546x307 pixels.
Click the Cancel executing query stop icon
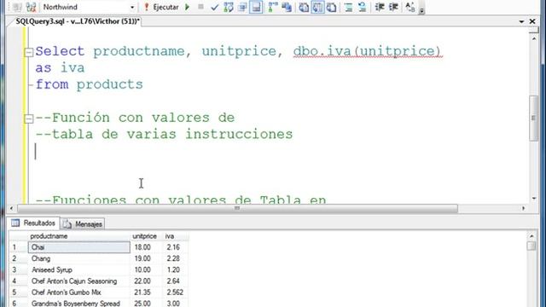pos(200,7)
